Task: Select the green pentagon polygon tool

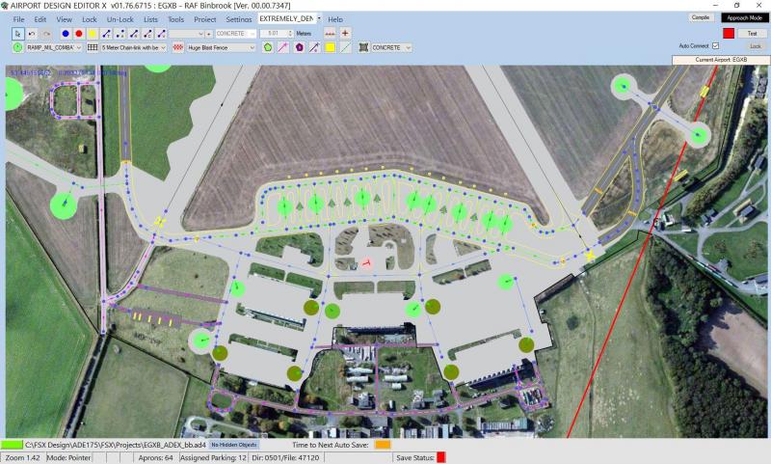Action: (268, 46)
